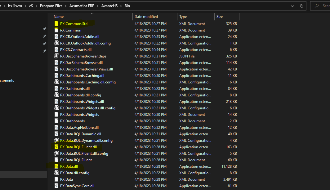Click the PX.Dashboards.Caching.dll file icon

click(56, 76)
